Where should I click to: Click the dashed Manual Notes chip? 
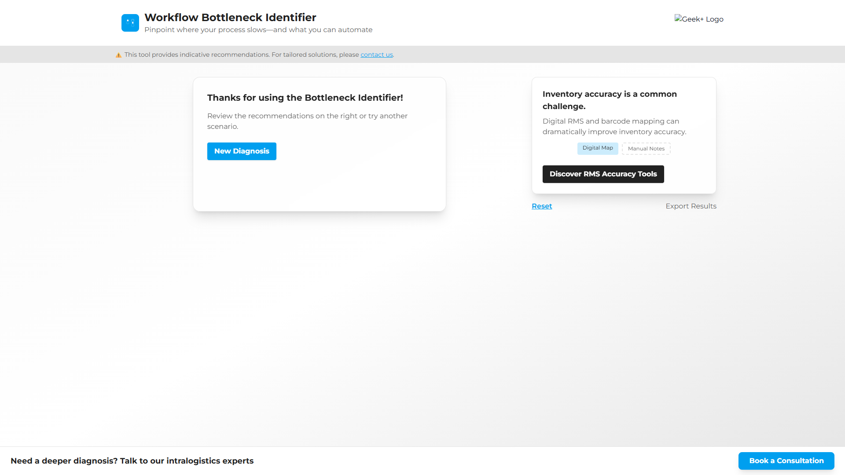pos(646,148)
